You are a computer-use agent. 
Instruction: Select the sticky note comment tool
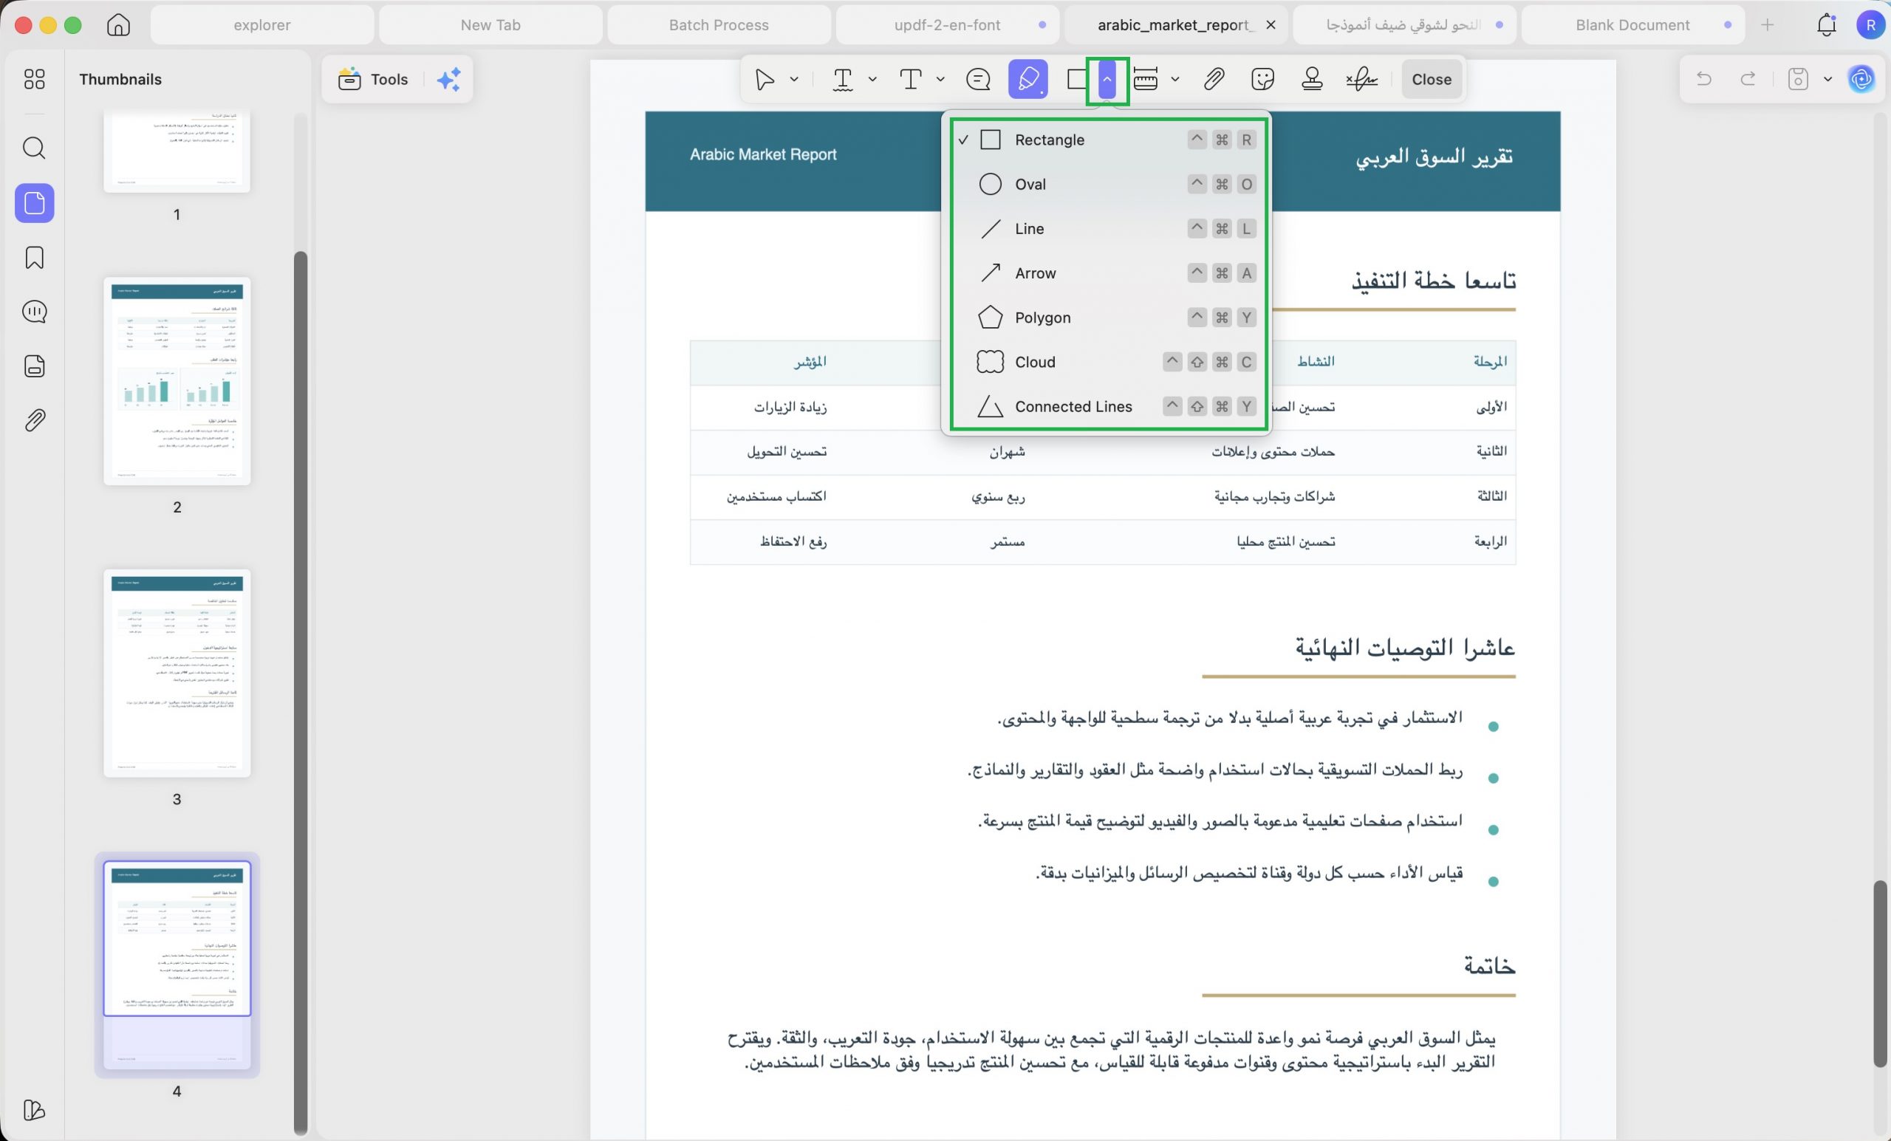[x=979, y=79]
